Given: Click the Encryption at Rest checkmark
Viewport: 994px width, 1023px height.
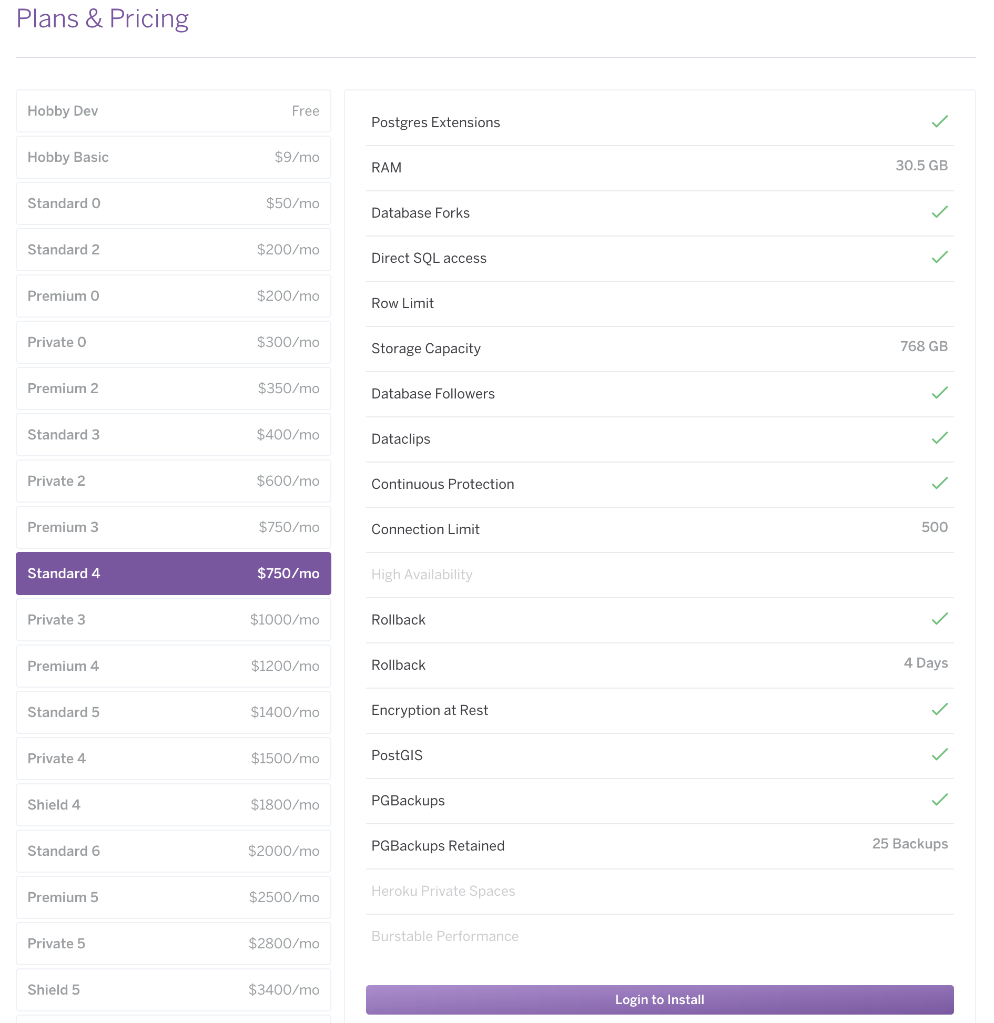Looking at the screenshot, I should pyautogui.click(x=939, y=710).
